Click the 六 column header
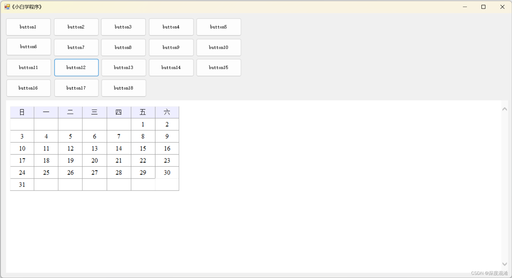 coord(167,112)
